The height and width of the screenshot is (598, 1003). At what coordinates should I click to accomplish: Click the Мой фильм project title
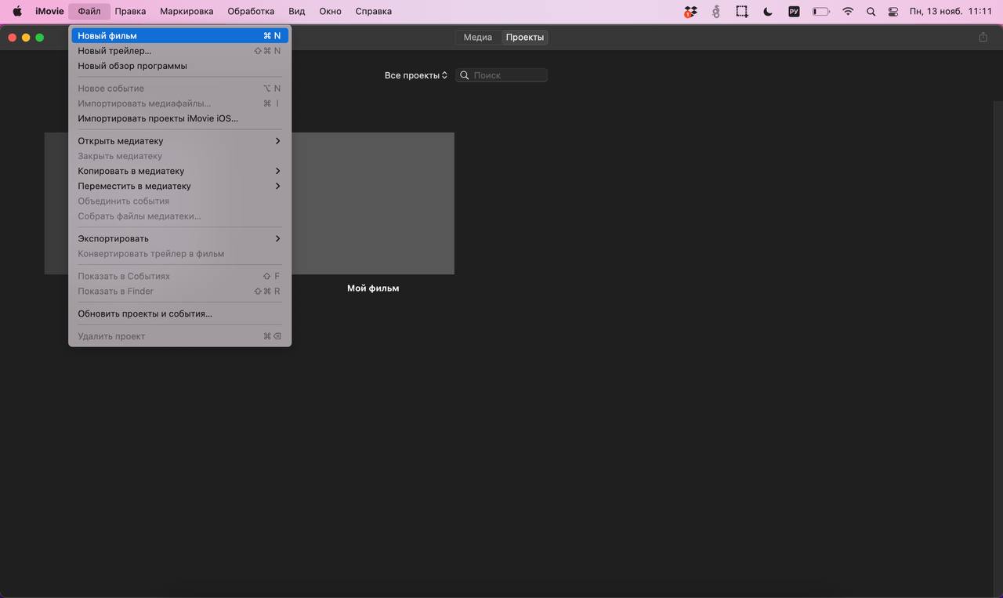coord(373,288)
